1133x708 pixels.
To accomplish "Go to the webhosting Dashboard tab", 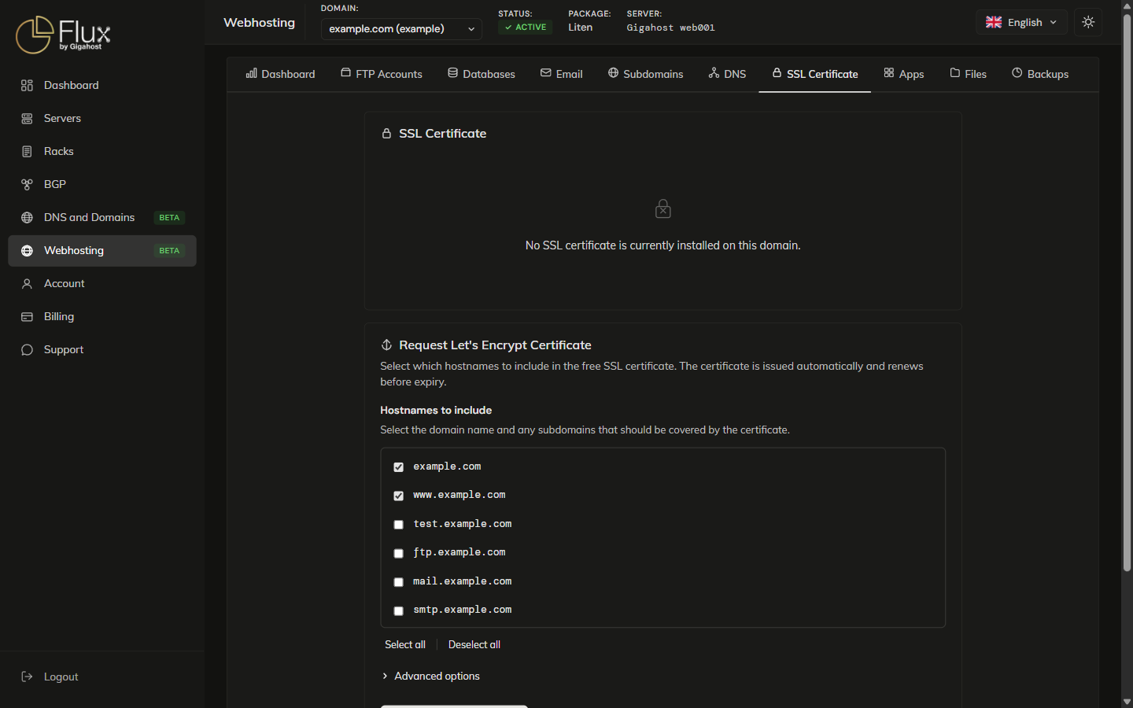I will [280, 74].
